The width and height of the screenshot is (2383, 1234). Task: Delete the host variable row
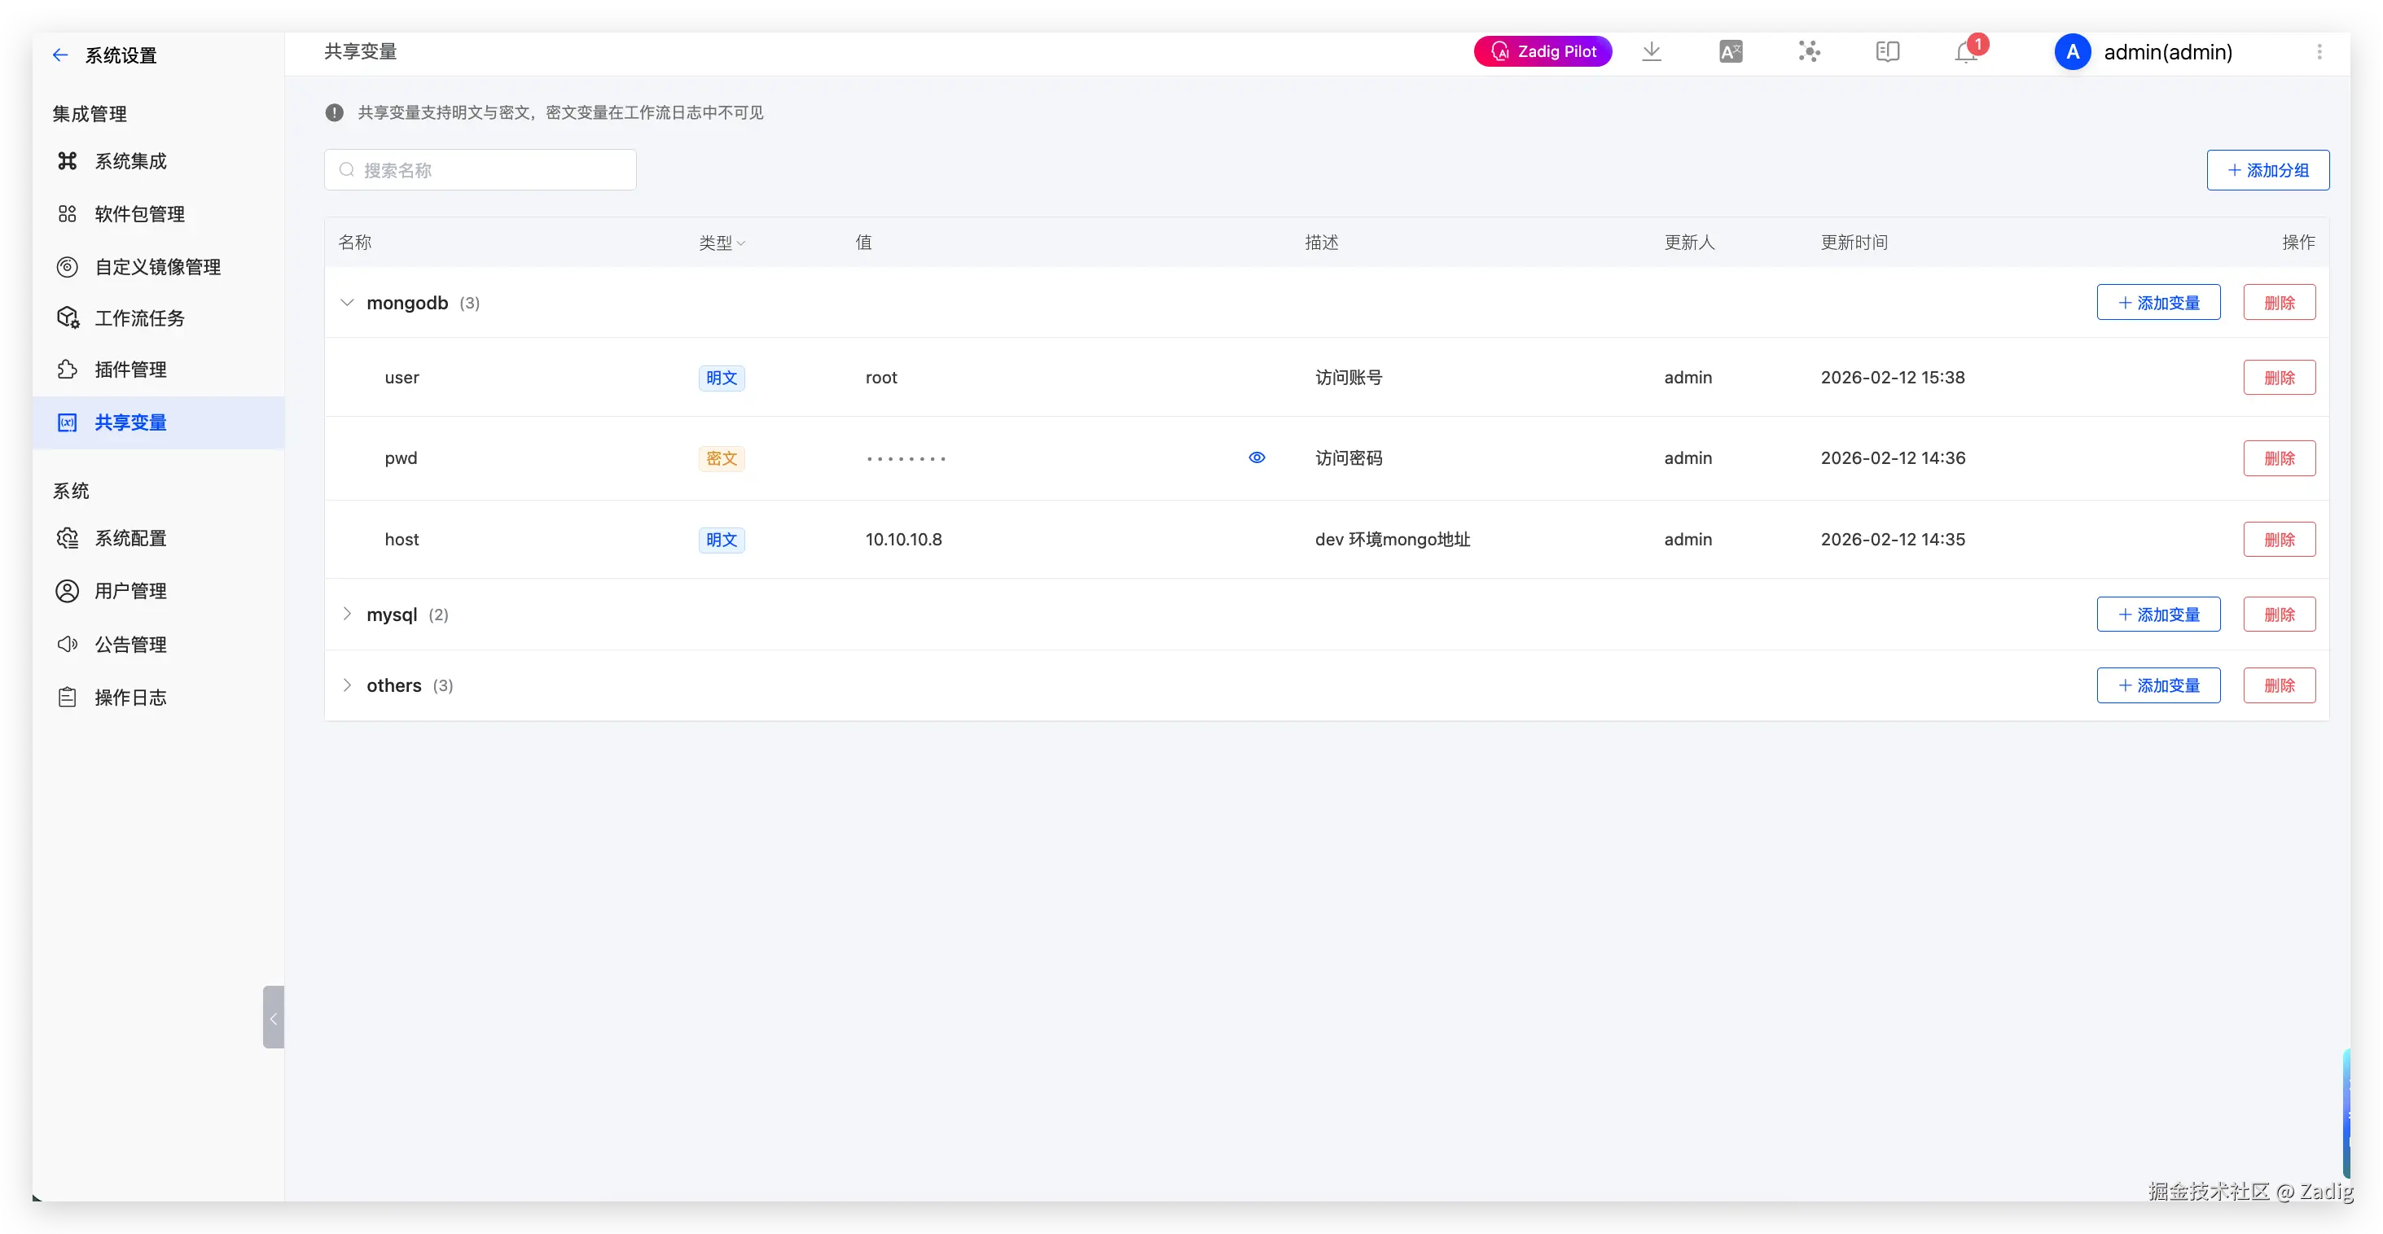point(2279,540)
